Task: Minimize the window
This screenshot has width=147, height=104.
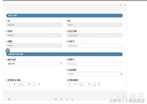Action: click(116, 5)
